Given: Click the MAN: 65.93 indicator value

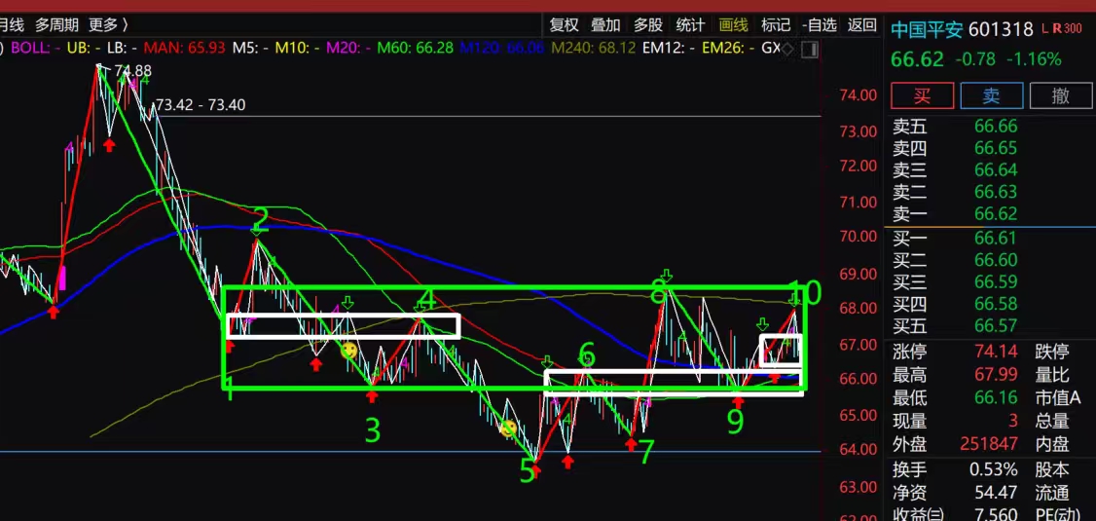Looking at the screenshot, I should pyautogui.click(x=185, y=49).
